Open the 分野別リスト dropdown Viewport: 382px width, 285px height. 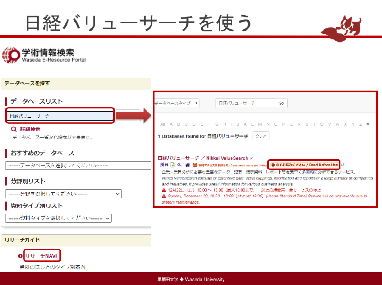click(63, 194)
